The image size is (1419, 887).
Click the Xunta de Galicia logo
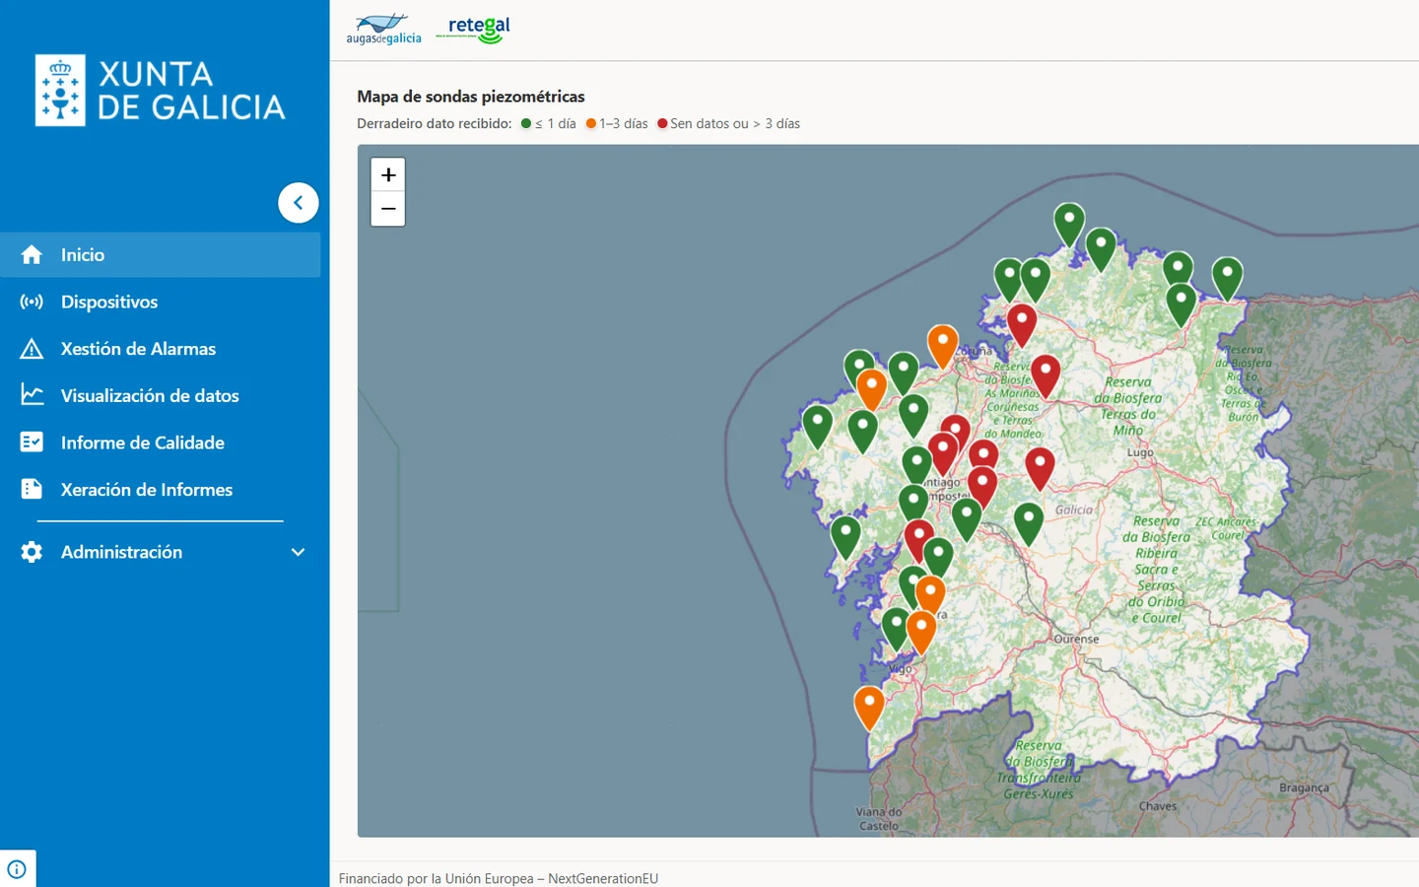tap(160, 91)
